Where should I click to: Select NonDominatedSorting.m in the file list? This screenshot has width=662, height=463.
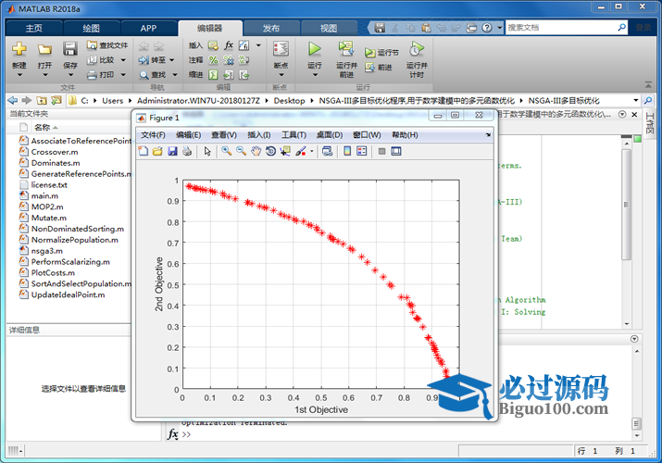tap(78, 229)
